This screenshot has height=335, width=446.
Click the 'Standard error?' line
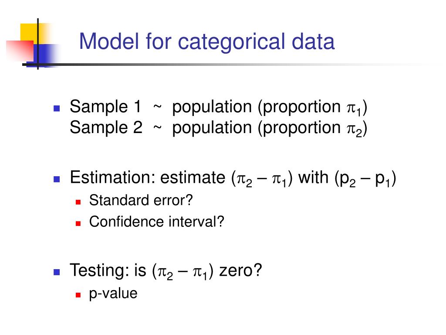click(x=141, y=200)
